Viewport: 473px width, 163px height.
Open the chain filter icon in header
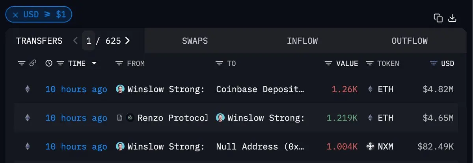click(x=22, y=63)
